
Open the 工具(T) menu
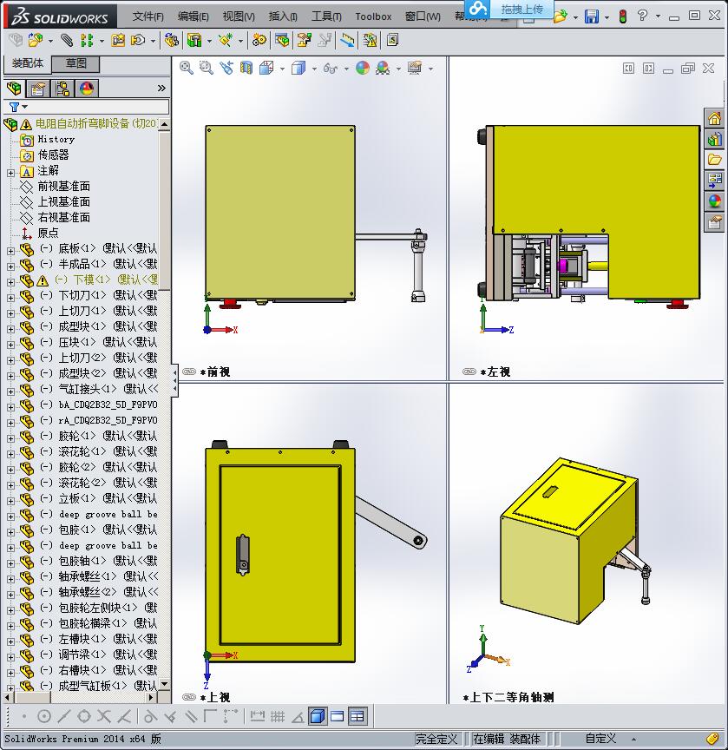326,16
